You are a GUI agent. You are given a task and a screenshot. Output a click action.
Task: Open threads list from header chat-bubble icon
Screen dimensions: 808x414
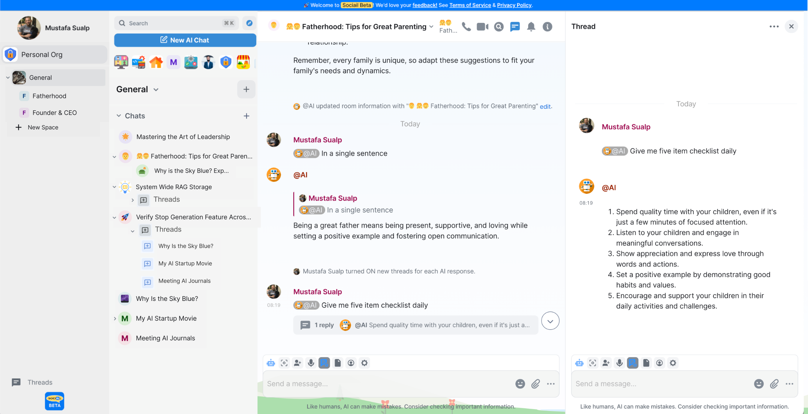pyautogui.click(x=515, y=27)
